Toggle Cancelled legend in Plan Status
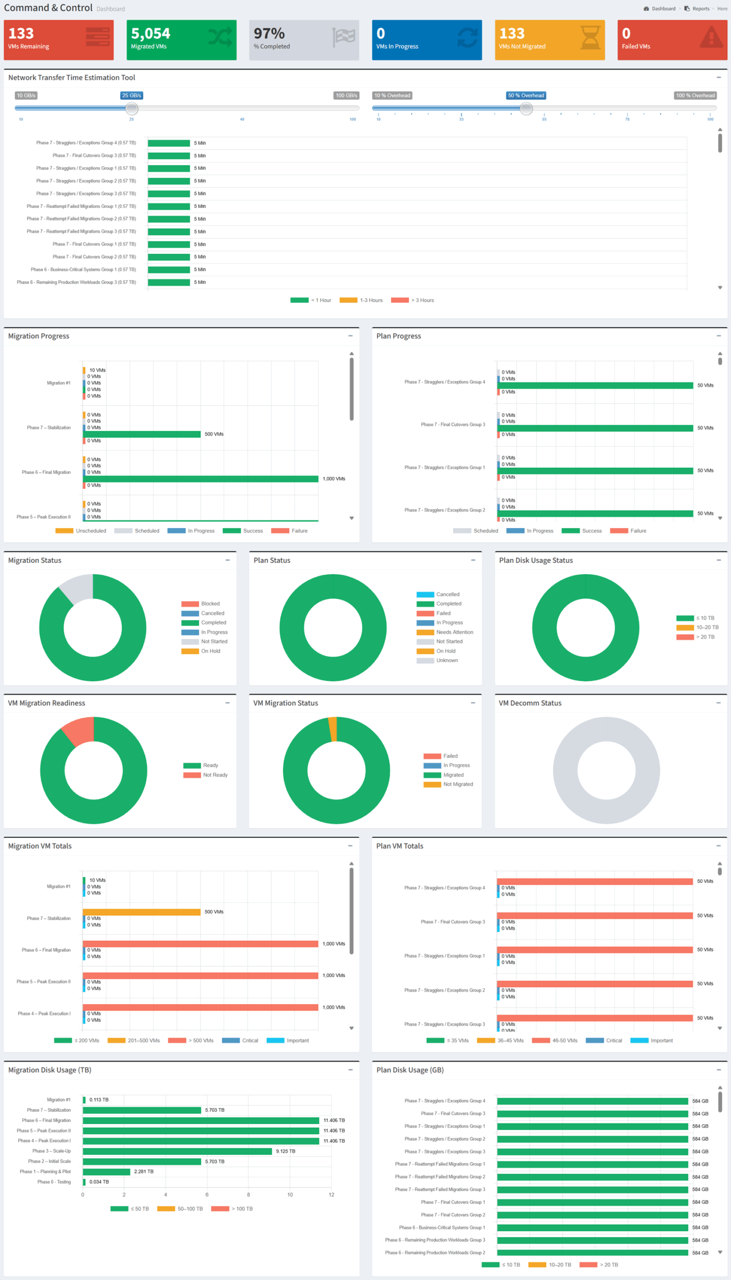The height and width of the screenshot is (1280, 731). (x=438, y=594)
